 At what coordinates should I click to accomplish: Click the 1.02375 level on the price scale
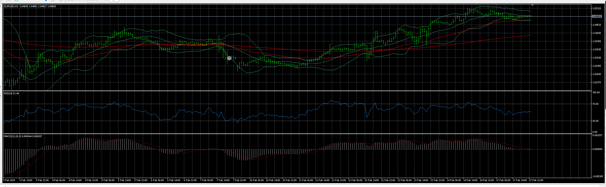pos(597,82)
